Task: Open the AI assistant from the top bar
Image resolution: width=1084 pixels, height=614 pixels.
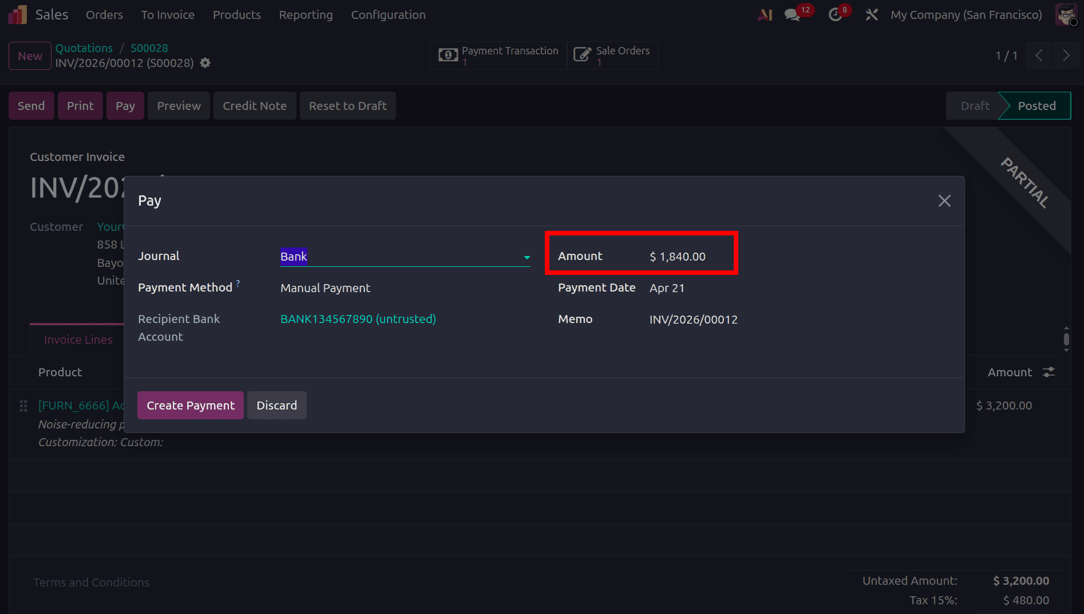Action: 765,15
